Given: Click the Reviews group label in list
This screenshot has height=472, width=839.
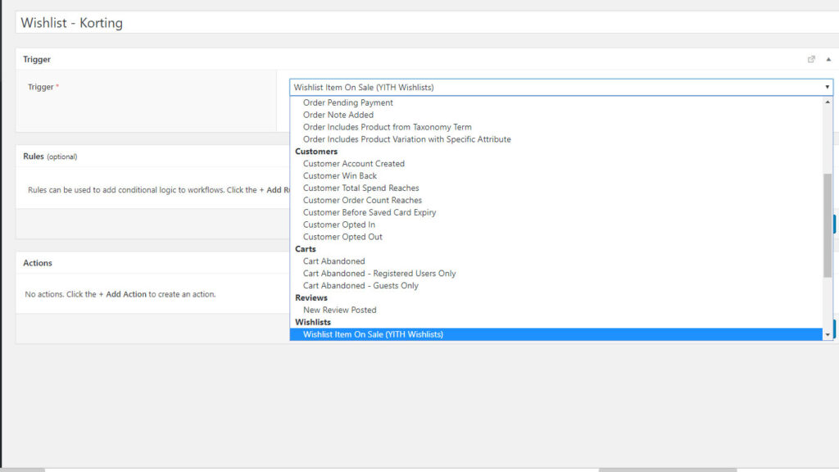Looking at the screenshot, I should click(311, 298).
